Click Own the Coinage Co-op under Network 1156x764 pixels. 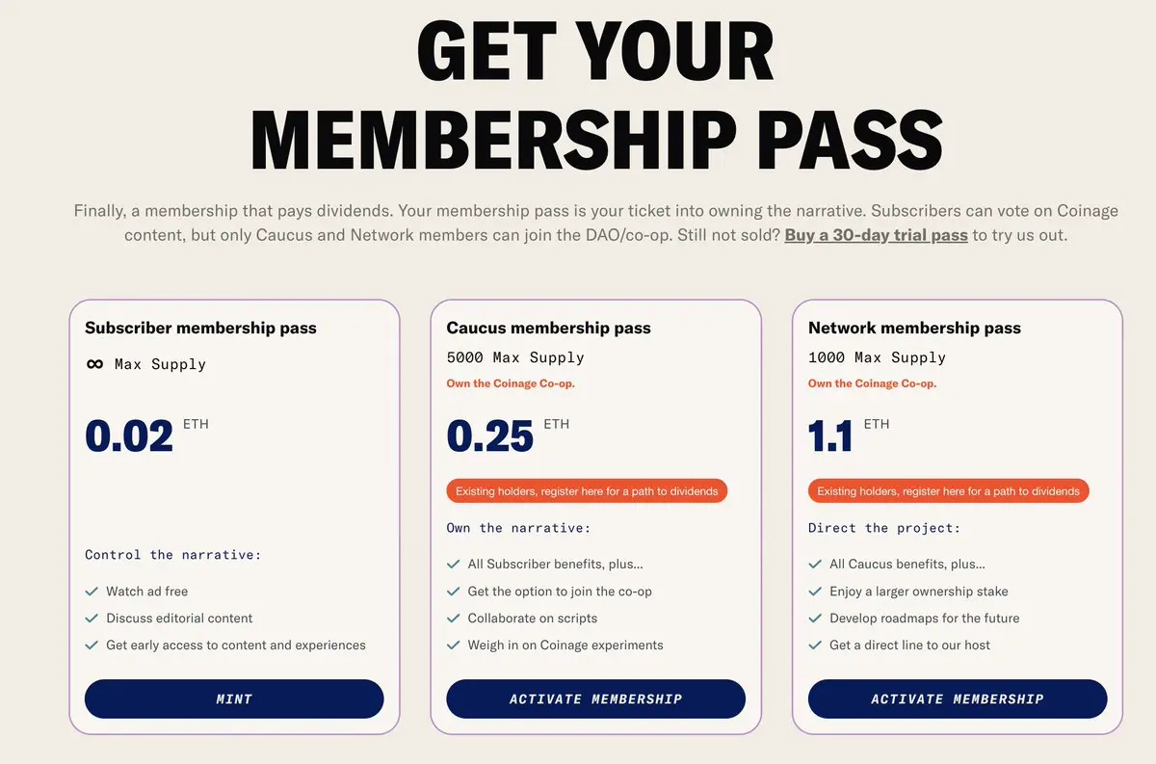click(x=872, y=383)
